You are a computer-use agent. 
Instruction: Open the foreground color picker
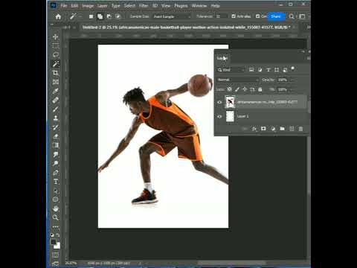coord(54,242)
